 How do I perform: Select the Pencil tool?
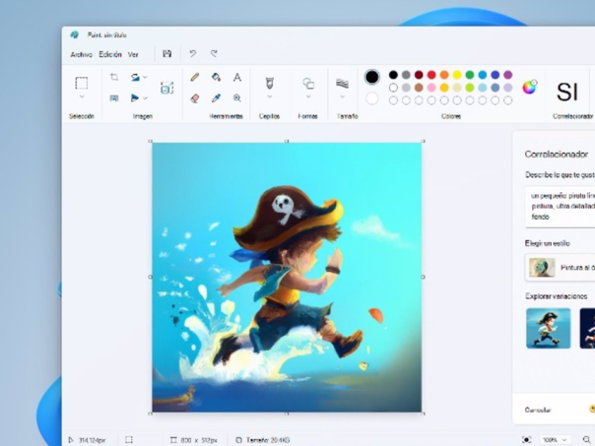click(x=195, y=78)
